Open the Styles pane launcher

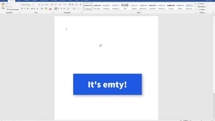point(196,13)
